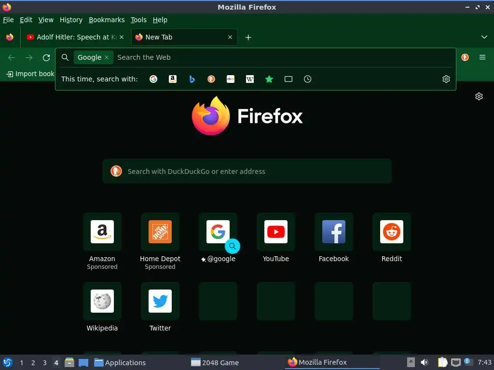Open the clipboard manager tray icon

click(443, 362)
